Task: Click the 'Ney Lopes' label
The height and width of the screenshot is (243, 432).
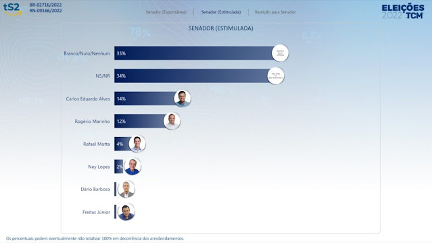Action: point(99,167)
